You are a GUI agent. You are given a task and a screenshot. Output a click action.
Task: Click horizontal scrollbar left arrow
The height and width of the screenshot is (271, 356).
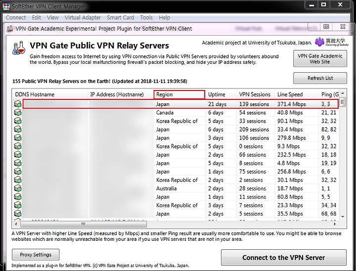(16, 224)
